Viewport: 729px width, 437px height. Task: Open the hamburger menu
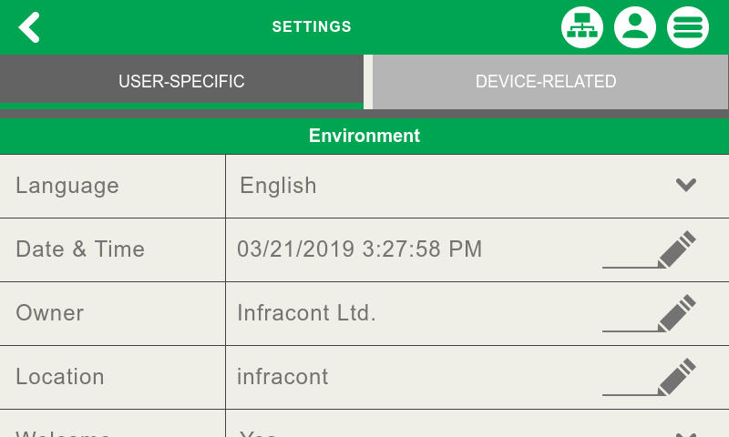tap(688, 27)
